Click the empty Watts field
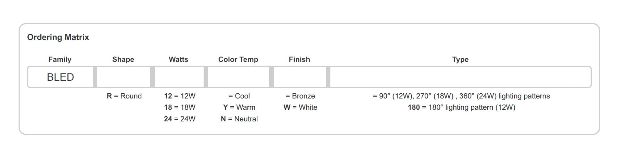The height and width of the screenshot is (160, 629). 179,77
